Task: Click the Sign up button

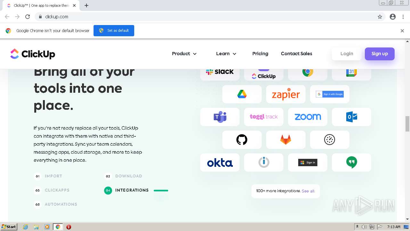Action: [380, 54]
